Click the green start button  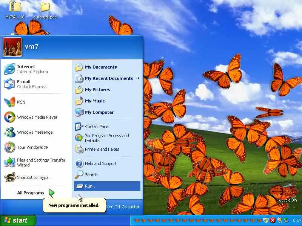click(18, 220)
